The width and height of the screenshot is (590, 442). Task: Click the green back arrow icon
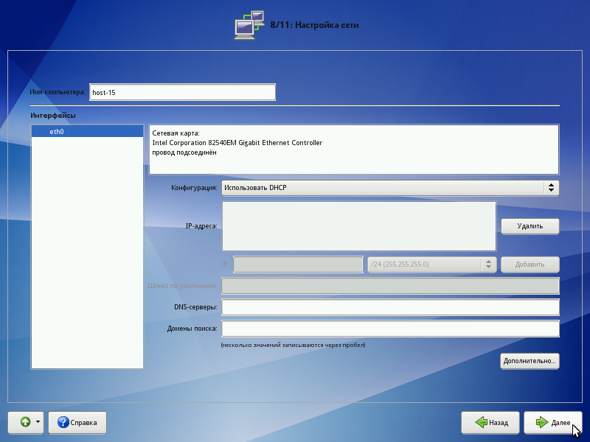tap(482, 422)
